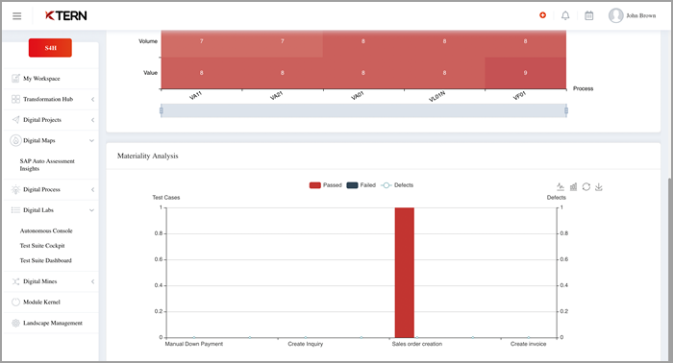Open Test Suite Cockpit
This screenshot has height=363, width=673.
[42, 246]
